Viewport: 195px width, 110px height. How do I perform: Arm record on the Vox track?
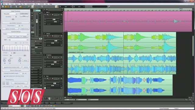(50, 79)
